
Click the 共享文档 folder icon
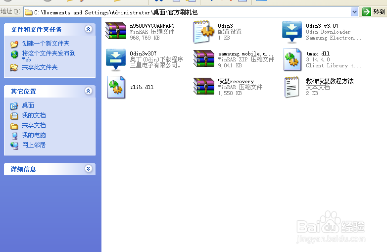point(14,126)
